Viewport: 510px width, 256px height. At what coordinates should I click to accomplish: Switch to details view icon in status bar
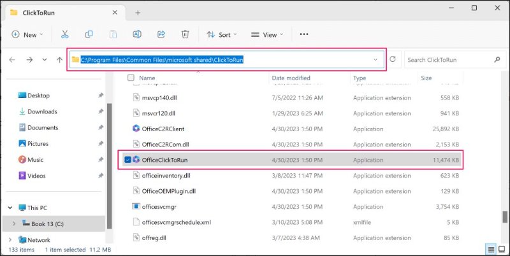tap(491, 250)
